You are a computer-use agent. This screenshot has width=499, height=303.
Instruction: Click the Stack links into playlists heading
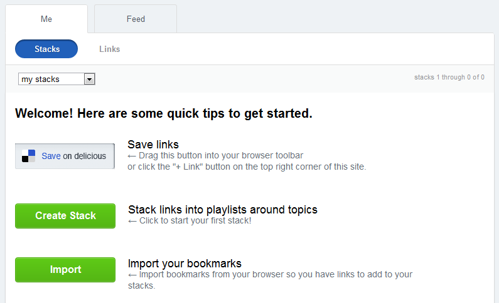coord(223,210)
